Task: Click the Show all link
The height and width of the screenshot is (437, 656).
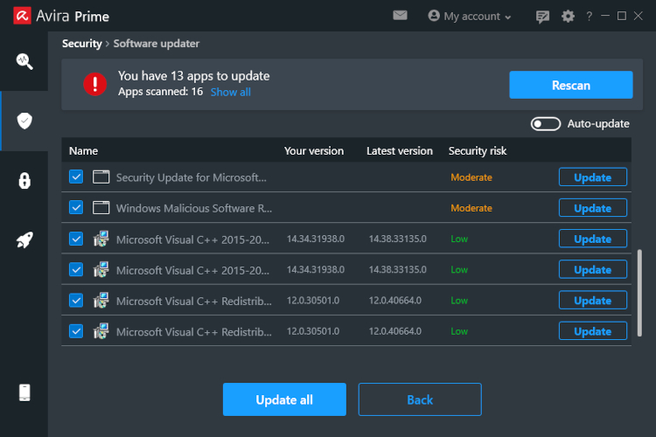Action: (x=230, y=92)
